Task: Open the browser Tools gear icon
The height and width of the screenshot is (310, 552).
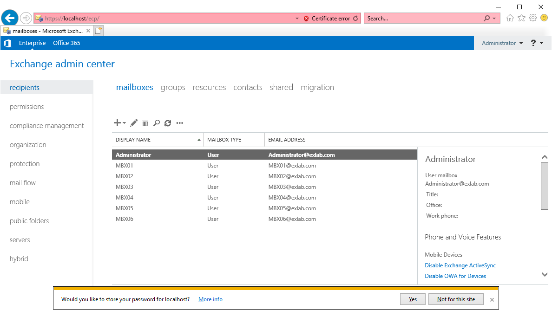Action: (533, 18)
